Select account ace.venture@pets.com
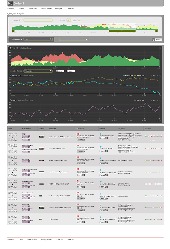 56,149
